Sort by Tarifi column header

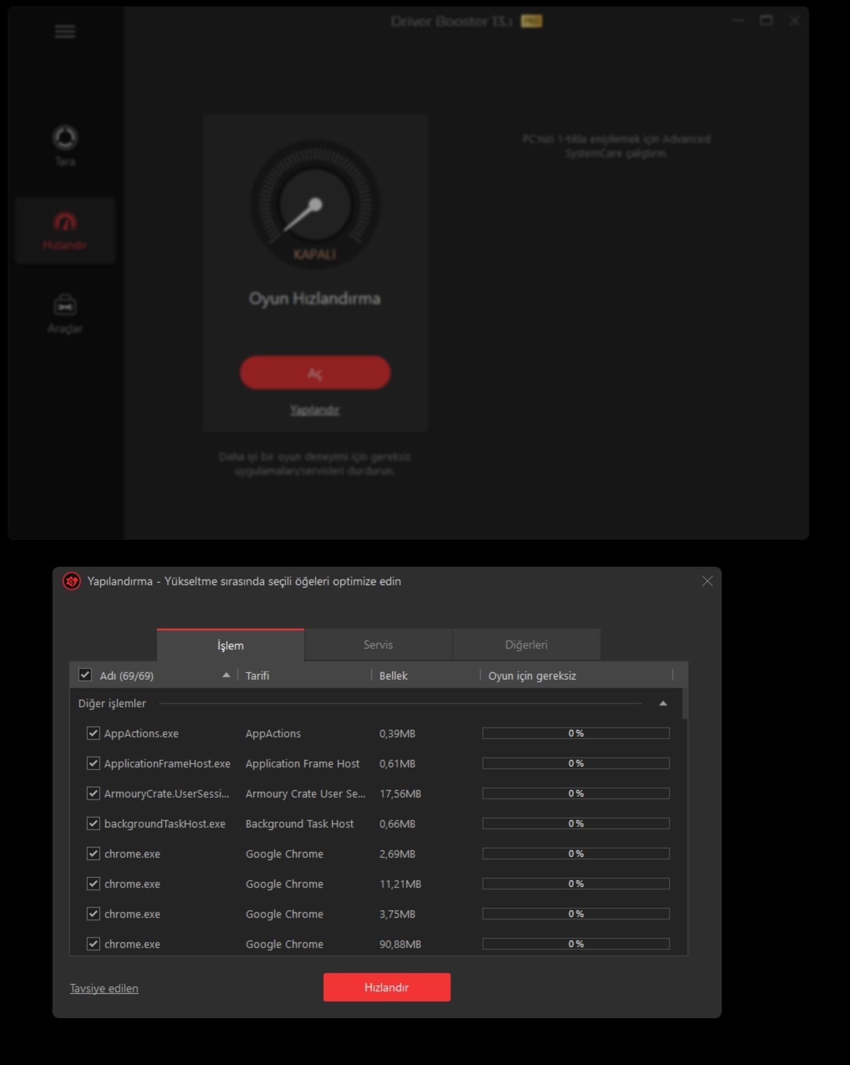(257, 675)
